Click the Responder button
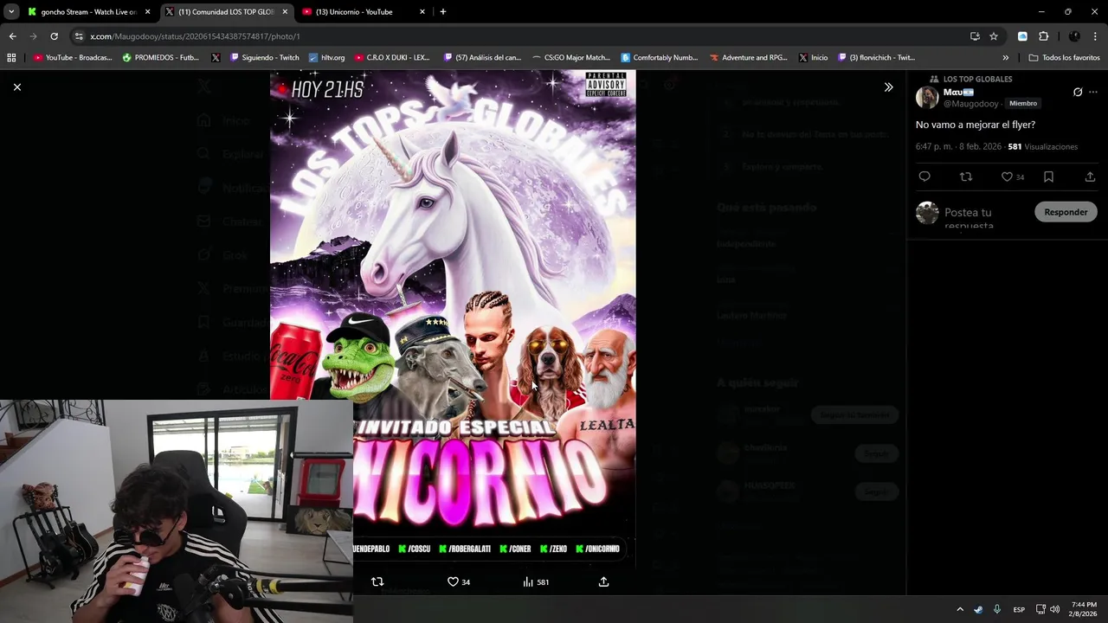Image resolution: width=1108 pixels, height=623 pixels. click(1066, 212)
